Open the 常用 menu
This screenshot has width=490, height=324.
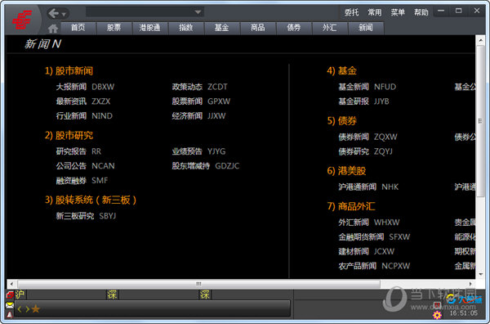[x=374, y=12]
